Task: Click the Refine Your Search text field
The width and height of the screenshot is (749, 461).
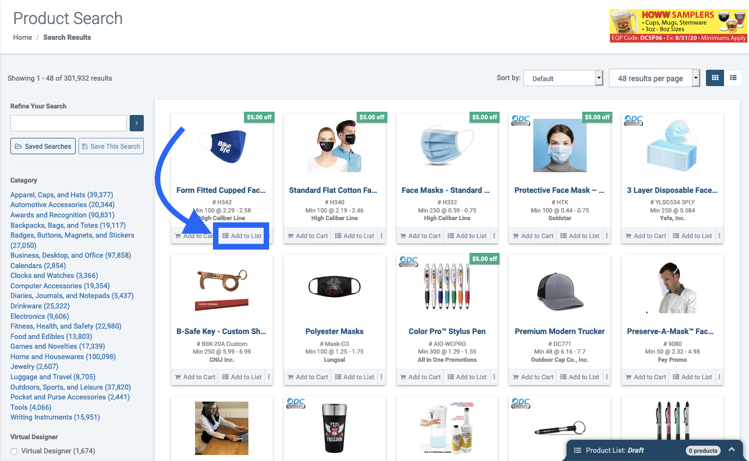Action: click(x=69, y=123)
